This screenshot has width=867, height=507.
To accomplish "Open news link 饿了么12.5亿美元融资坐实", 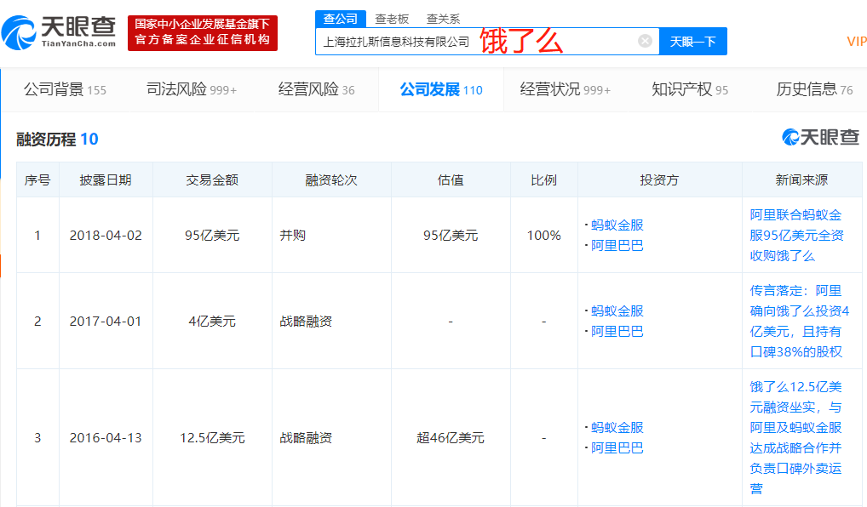I will 795,437.
